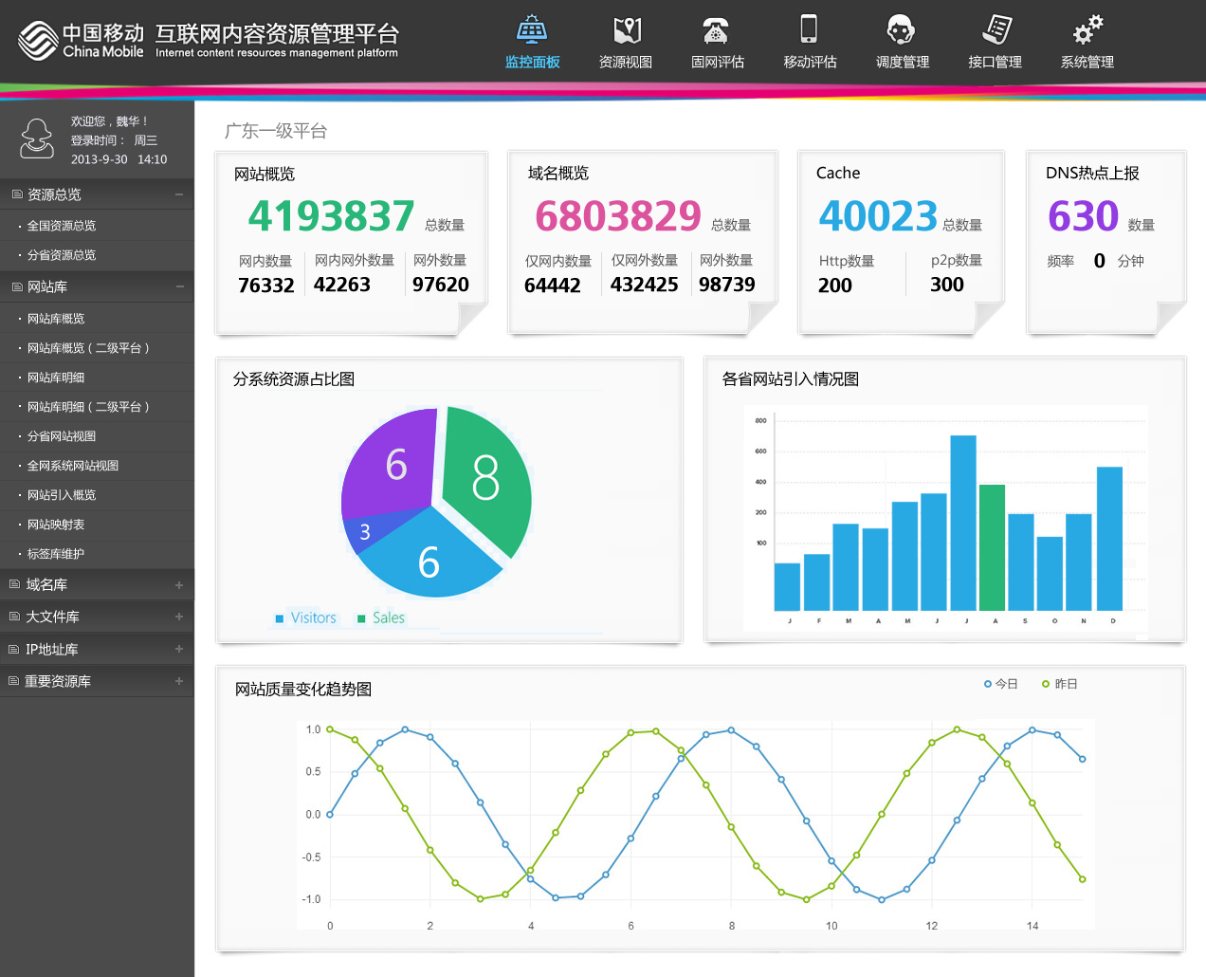The width and height of the screenshot is (1206, 977).
Task: Click the green bar in the province chart
Action: (992, 547)
